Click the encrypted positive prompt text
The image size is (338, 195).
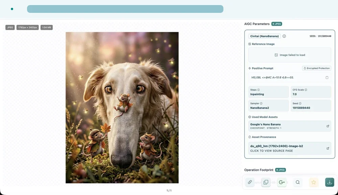[272, 78]
